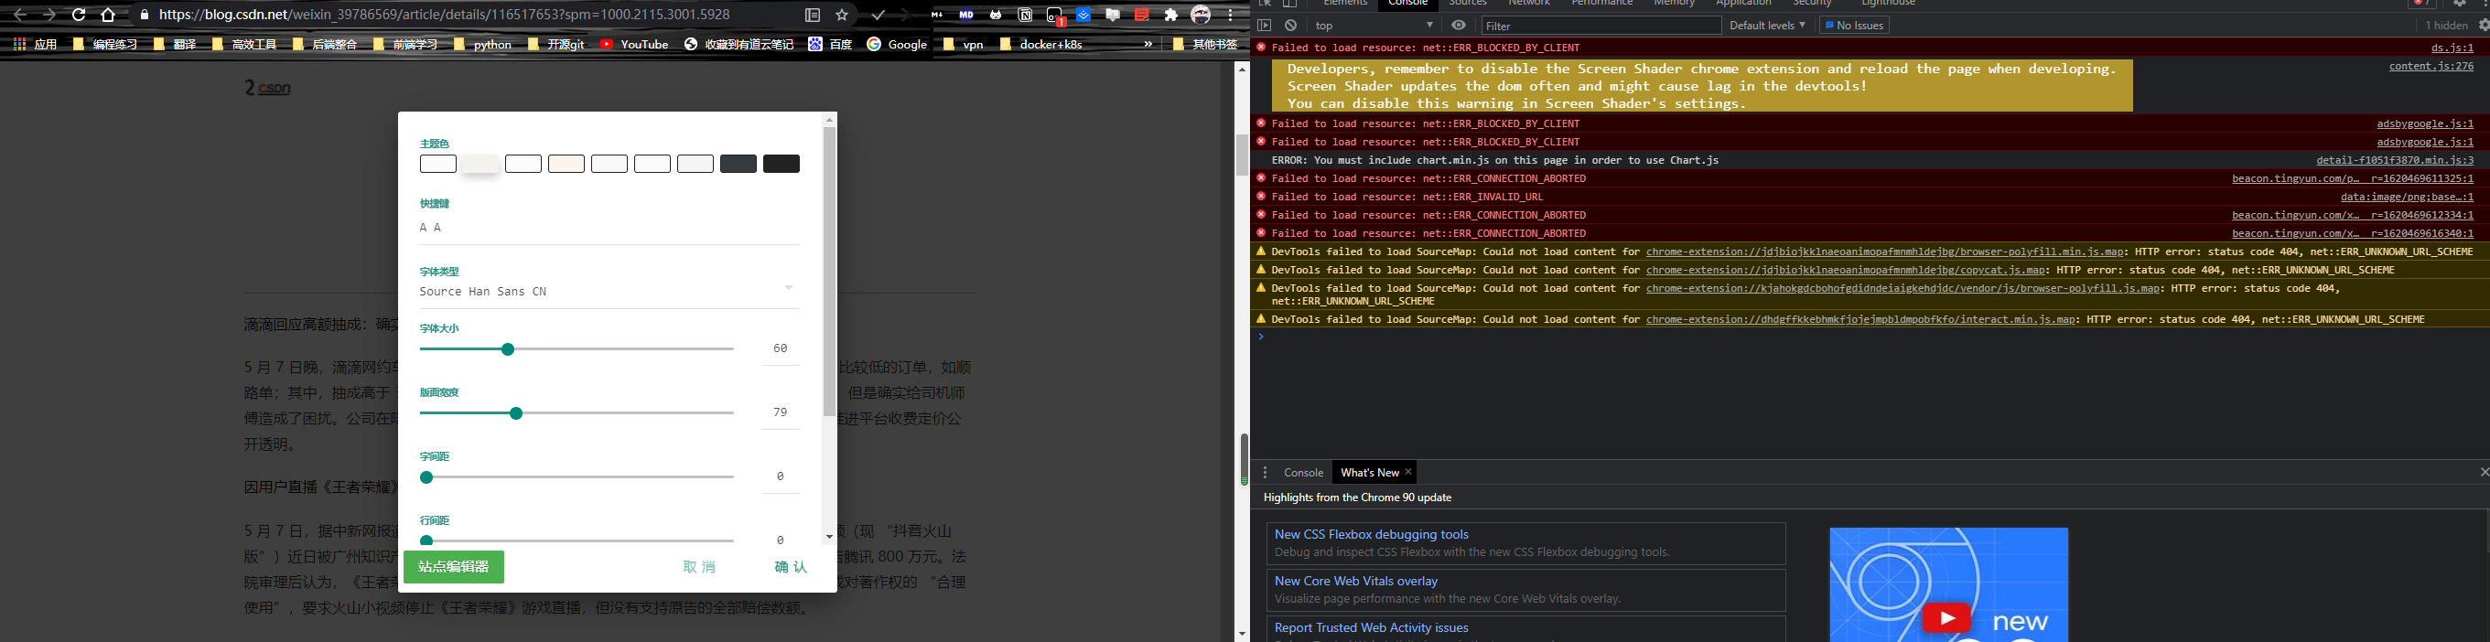Click the 字体大小 slider handle

508,349
